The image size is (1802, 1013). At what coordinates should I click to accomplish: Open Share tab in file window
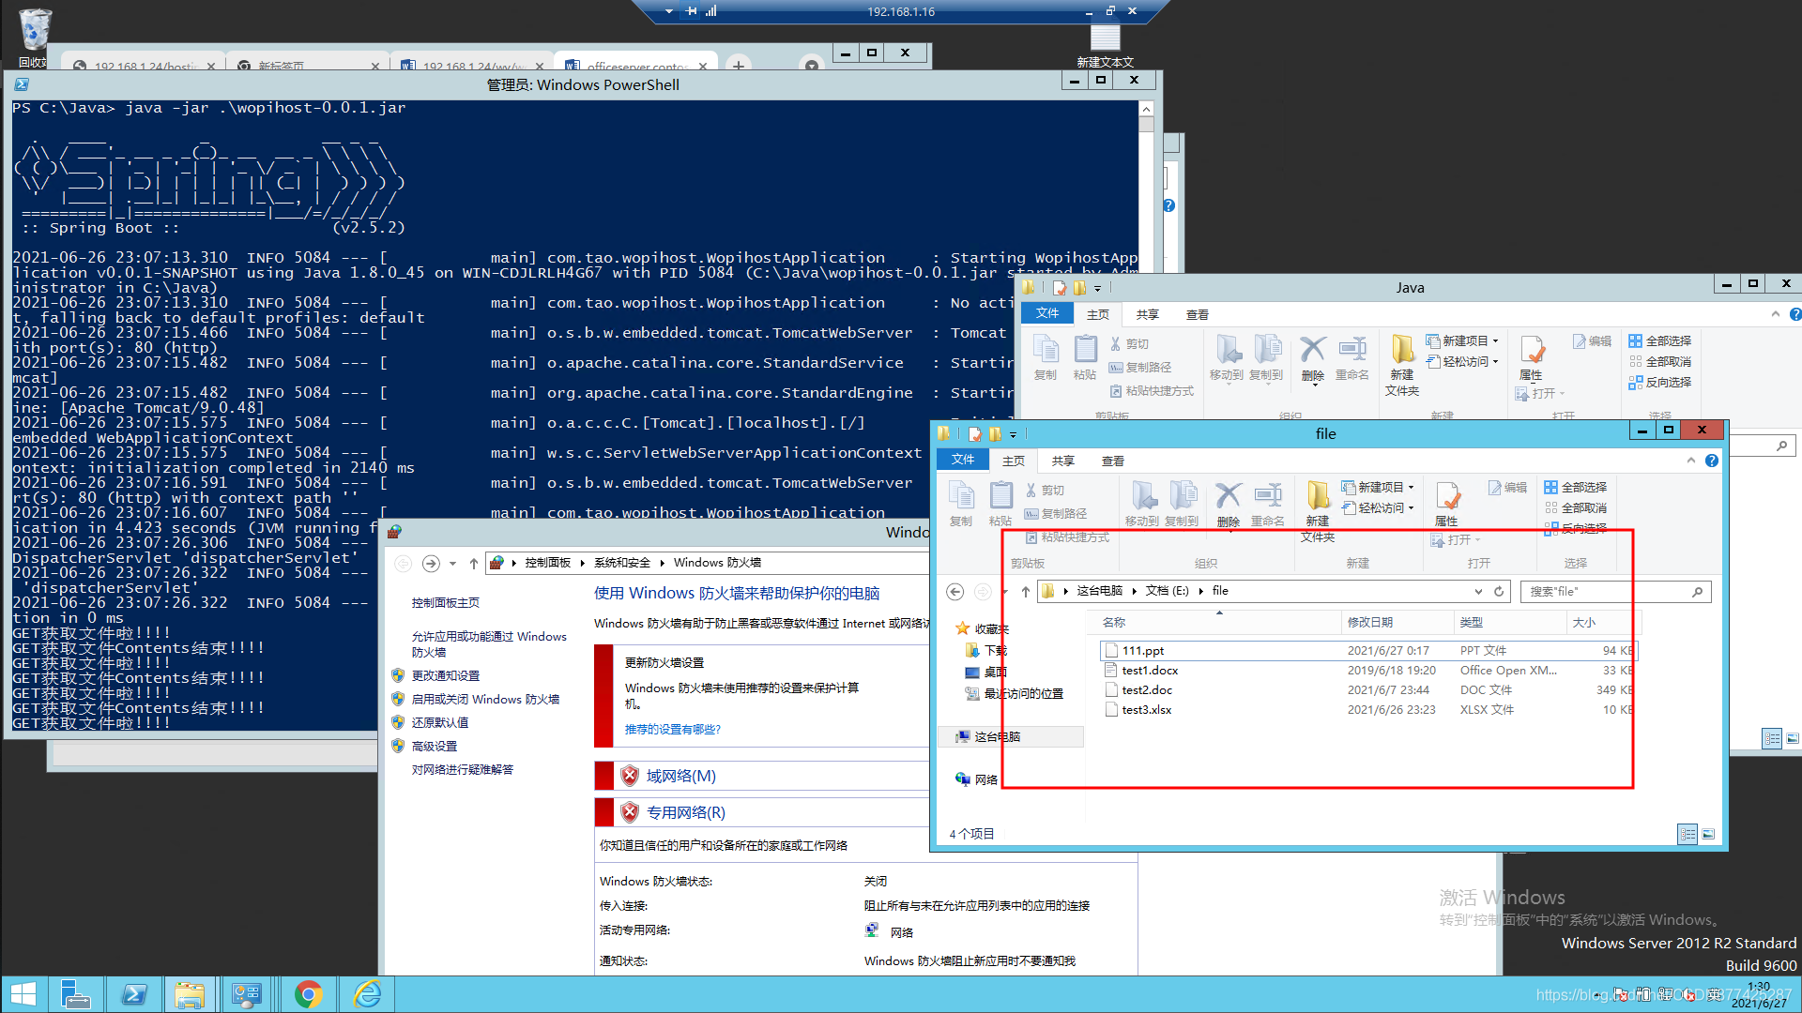1063,461
